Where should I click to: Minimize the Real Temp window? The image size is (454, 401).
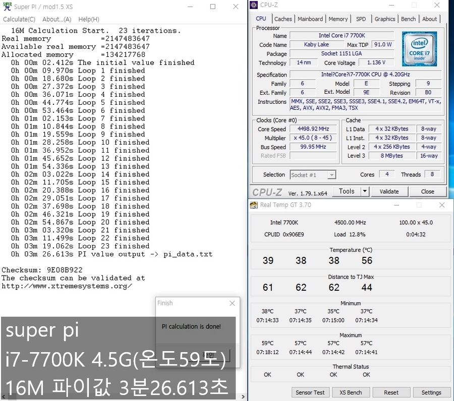396,205
